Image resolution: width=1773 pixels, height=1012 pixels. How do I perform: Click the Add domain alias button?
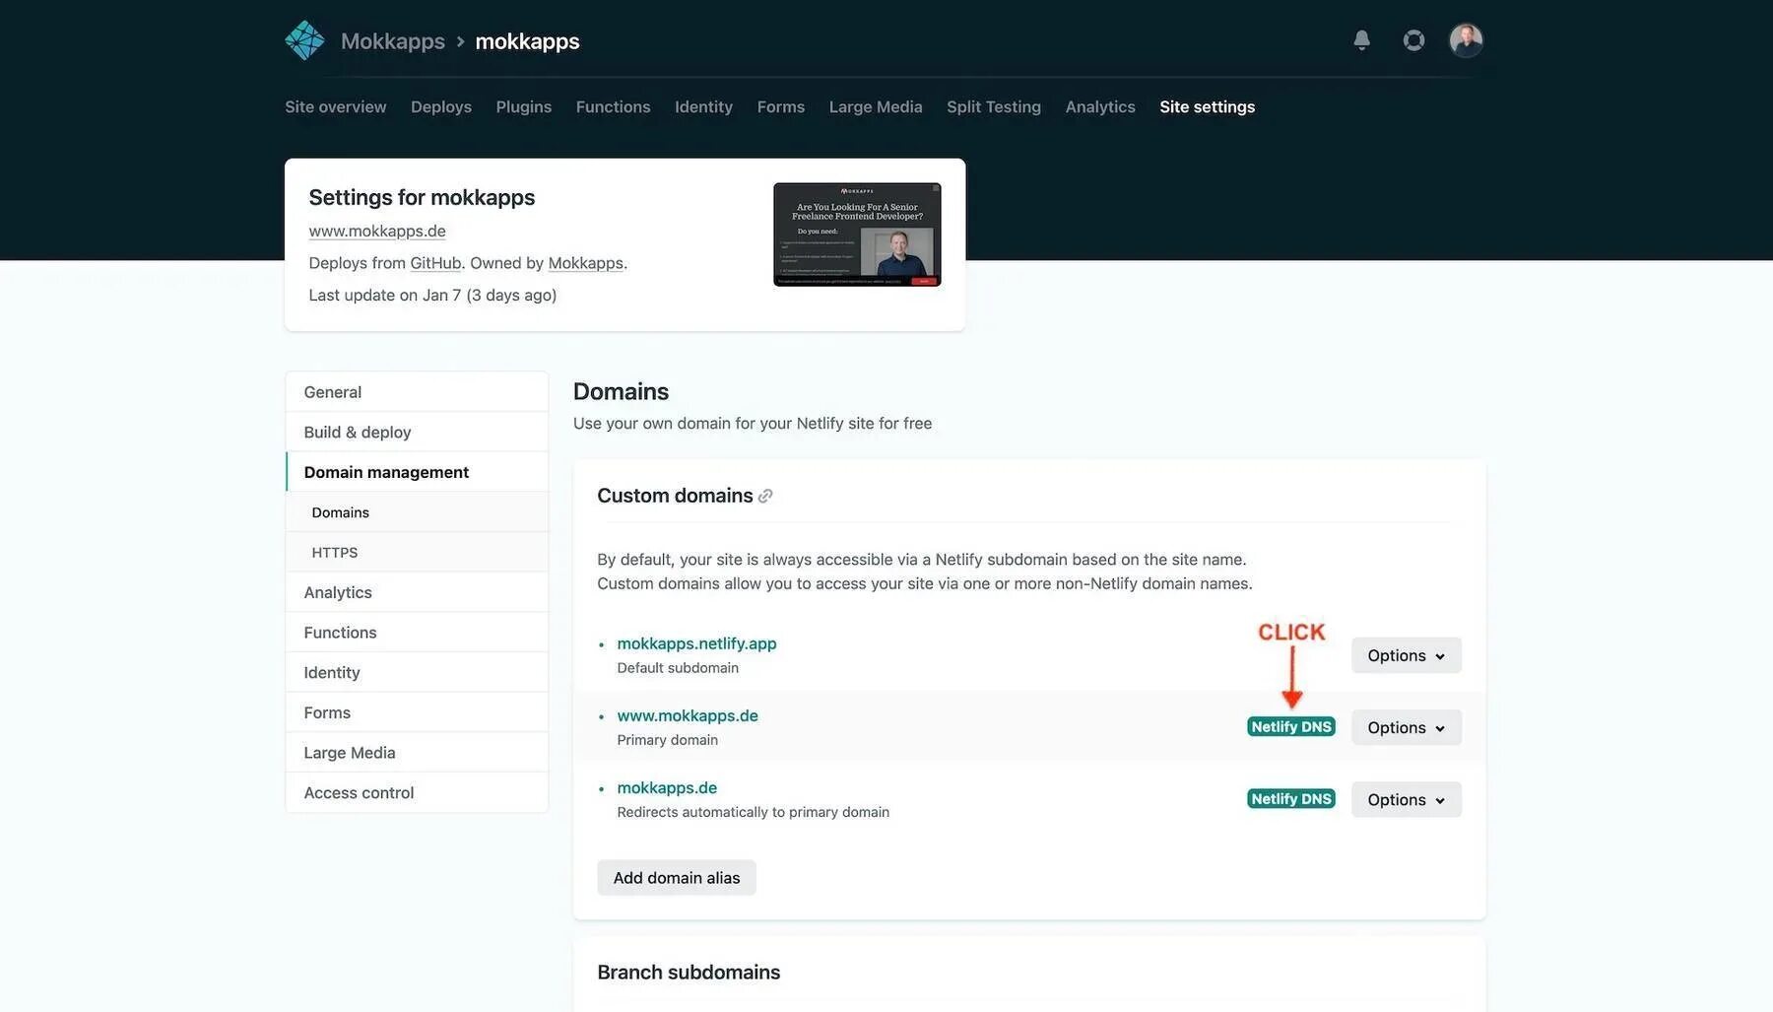677,878
